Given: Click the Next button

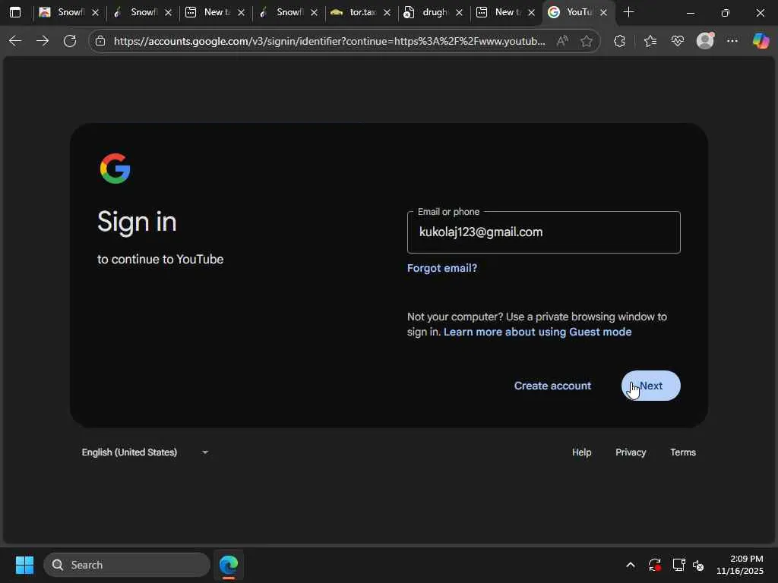Looking at the screenshot, I should (651, 386).
